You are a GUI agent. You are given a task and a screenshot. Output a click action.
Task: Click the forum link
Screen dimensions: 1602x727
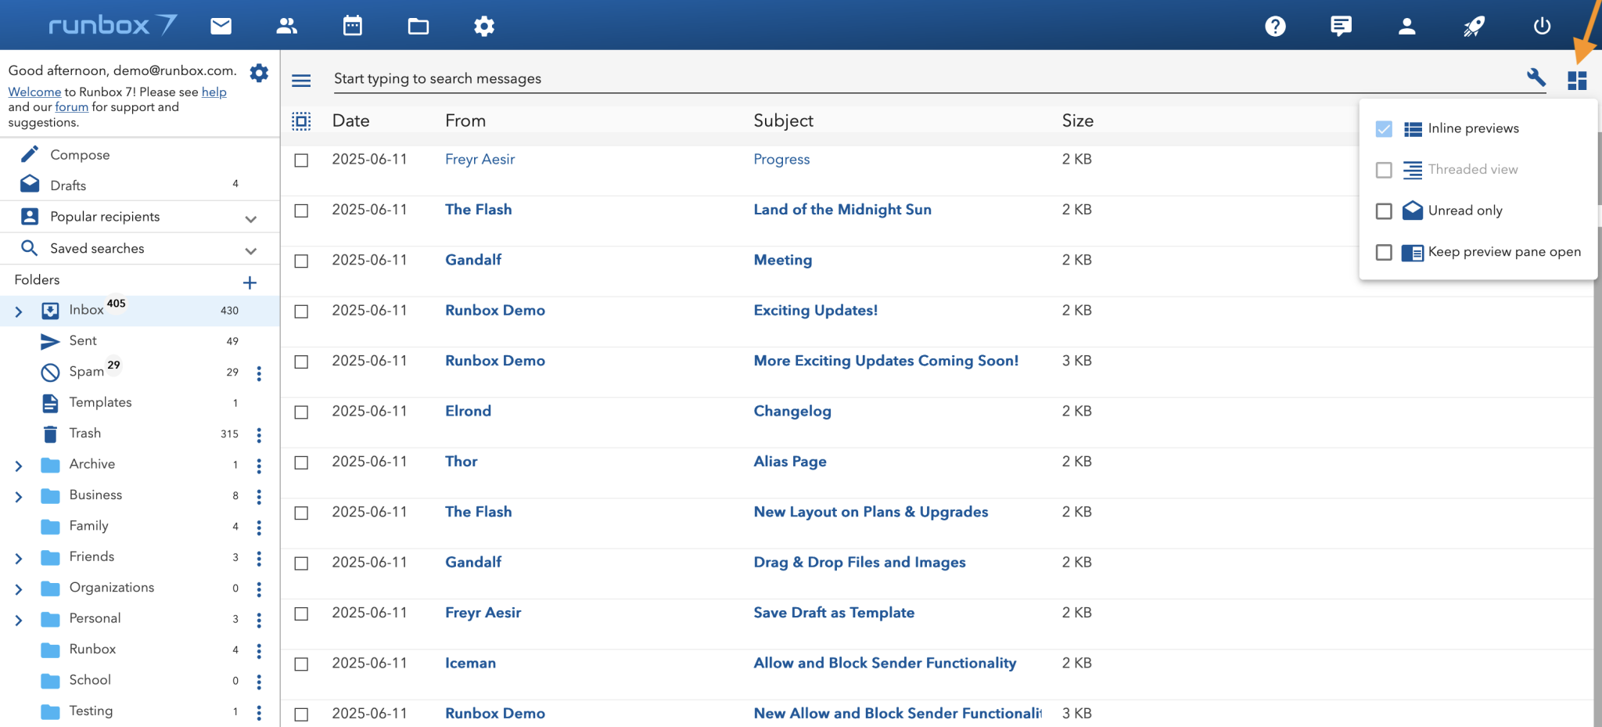[71, 107]
